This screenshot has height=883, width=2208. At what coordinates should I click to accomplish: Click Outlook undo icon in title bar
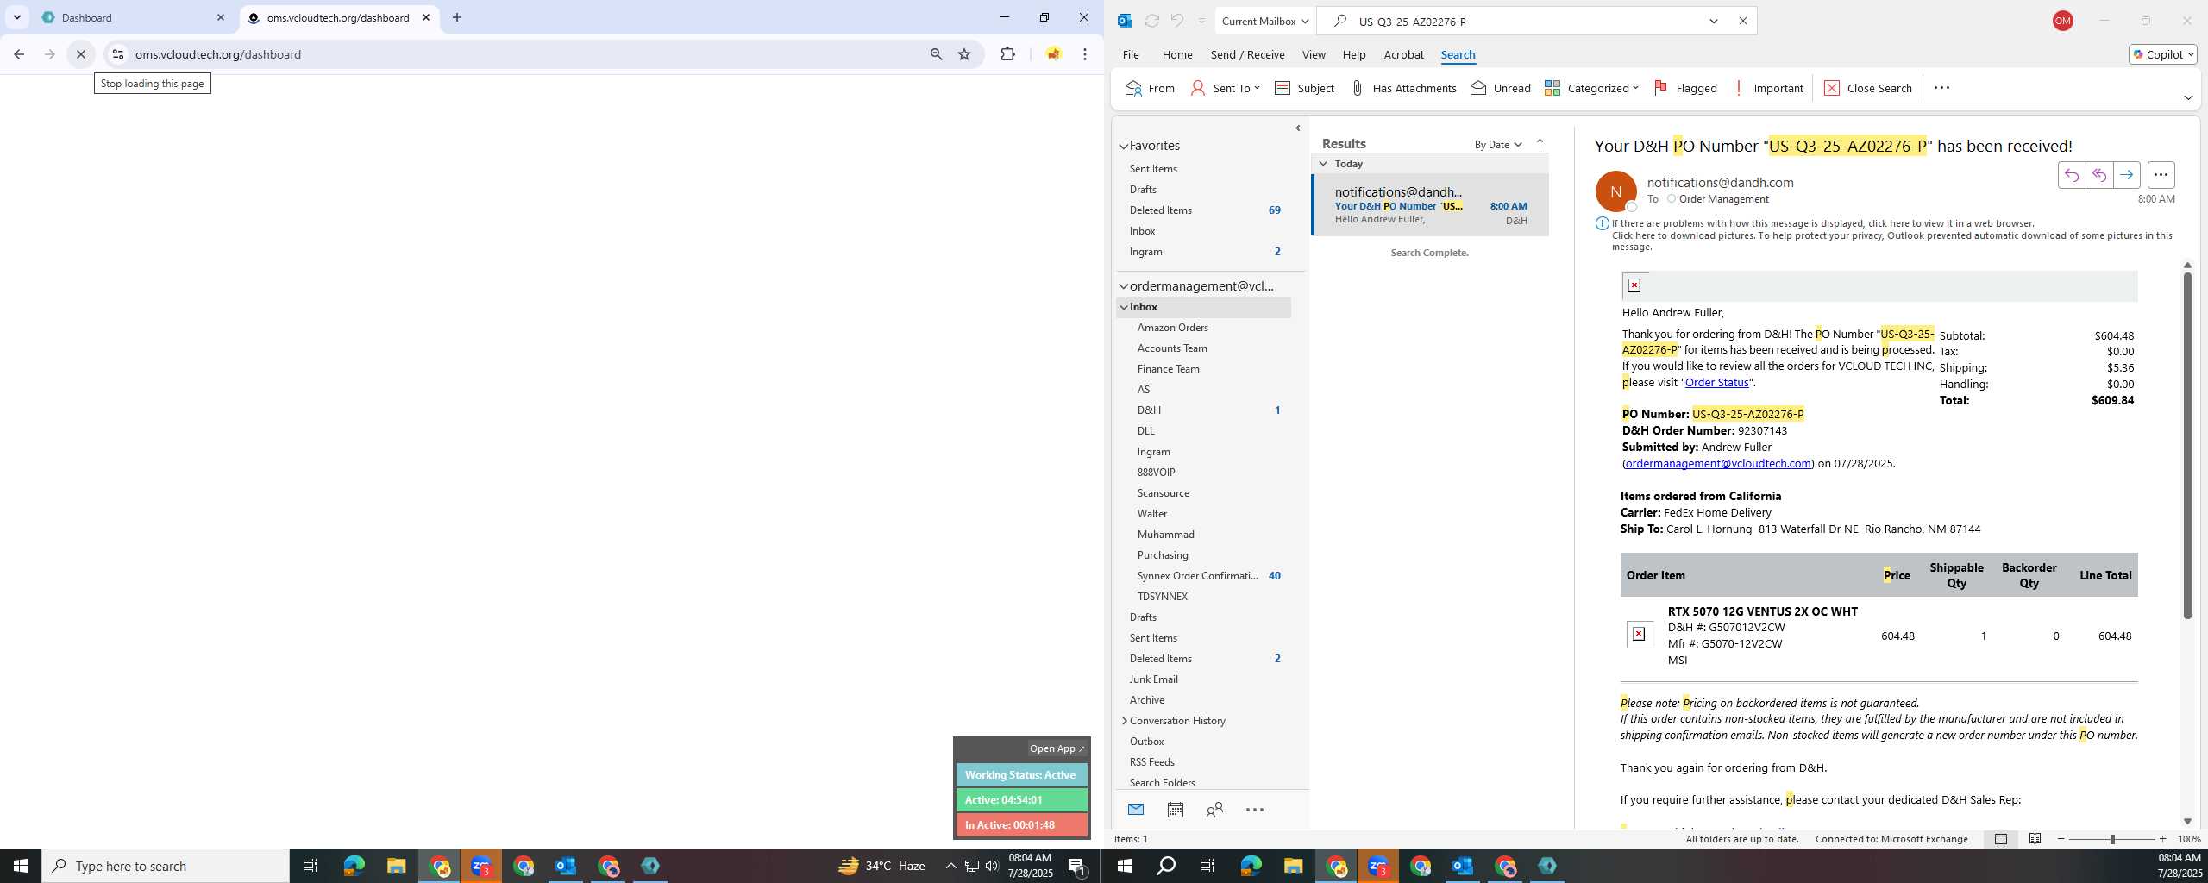point(1176,21)
